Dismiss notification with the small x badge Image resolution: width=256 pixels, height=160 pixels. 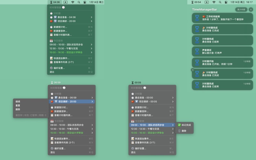pos(193,70)
